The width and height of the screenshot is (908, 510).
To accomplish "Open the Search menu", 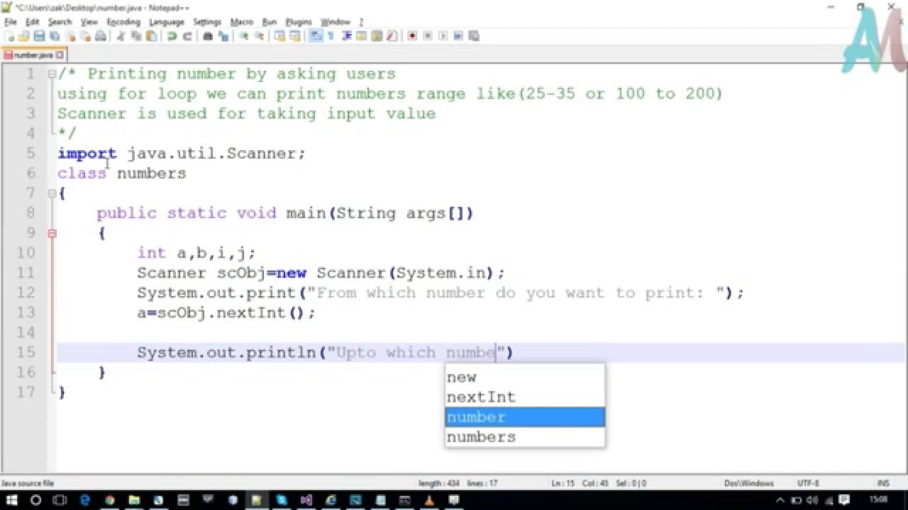I will (60, 22).
